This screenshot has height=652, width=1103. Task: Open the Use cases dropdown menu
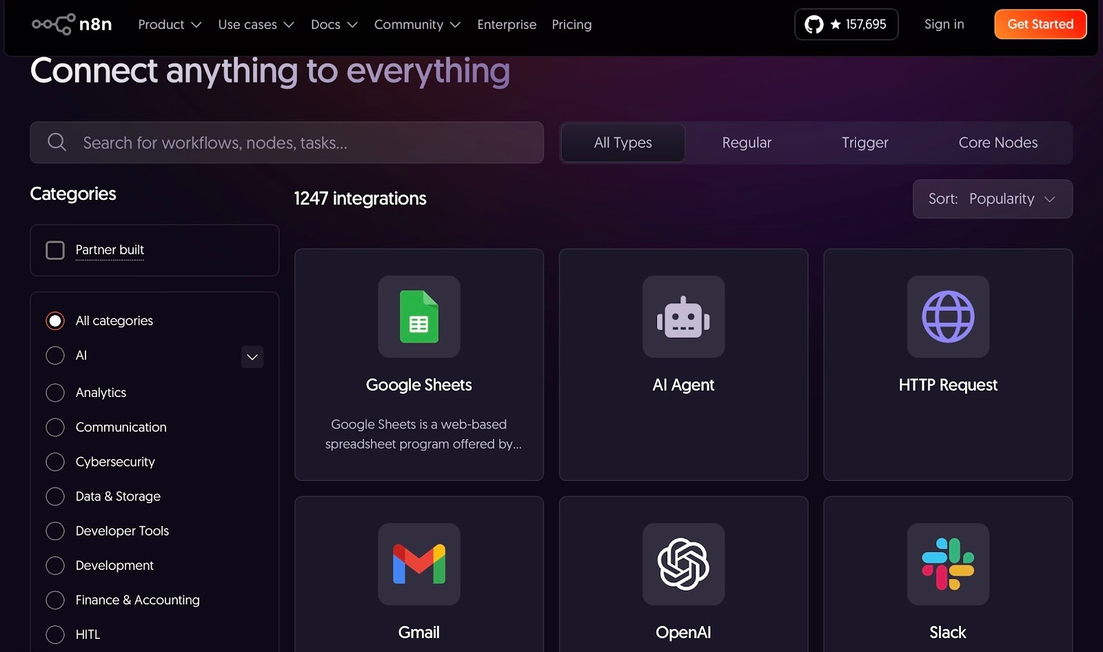coord(256,25)
